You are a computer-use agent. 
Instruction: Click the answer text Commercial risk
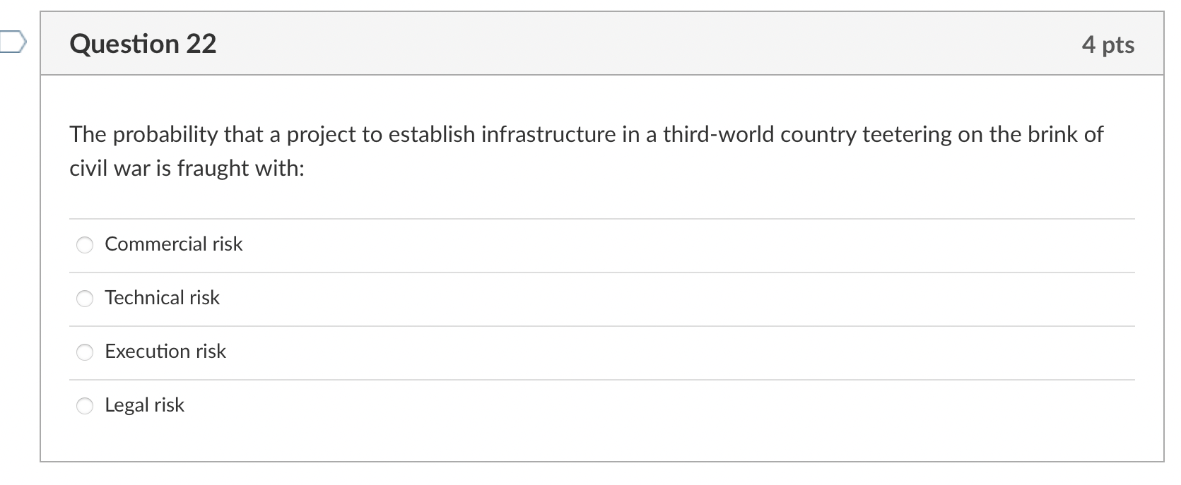(173, 244)
